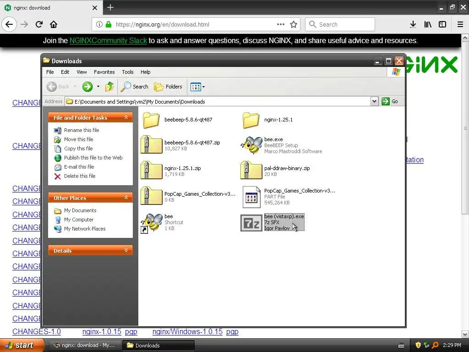This screenshot has height=352, width=469.
Task: Collapse the File and Folder Tasks panel
Action: (x=126, y=117)
